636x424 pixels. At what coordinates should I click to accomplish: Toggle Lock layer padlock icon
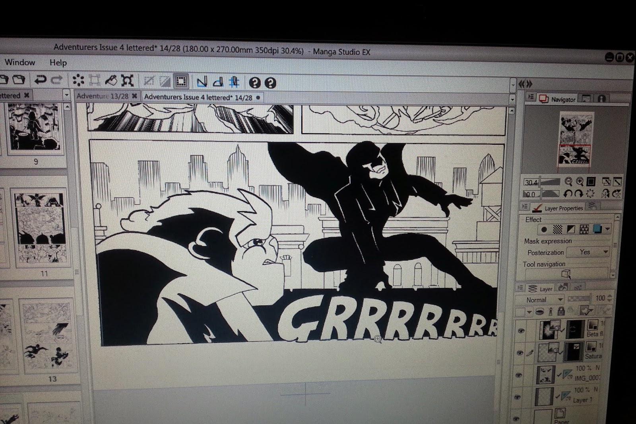pyautogui.click(x=561, y=311)
